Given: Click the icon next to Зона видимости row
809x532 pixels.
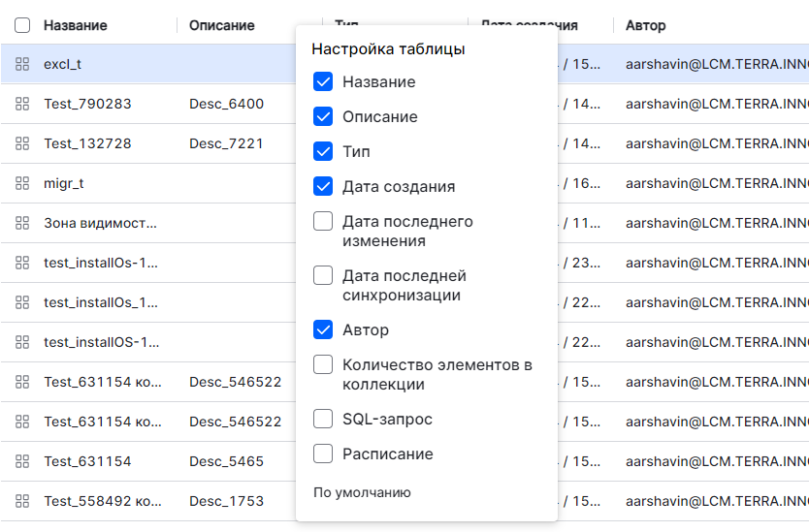Looking at the screenshot, I should [22, 223].
